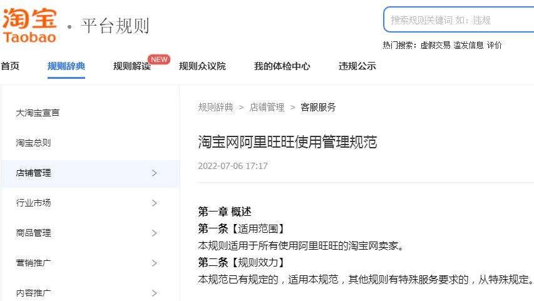Open 我的体检中心 tab

pos(282,66)
